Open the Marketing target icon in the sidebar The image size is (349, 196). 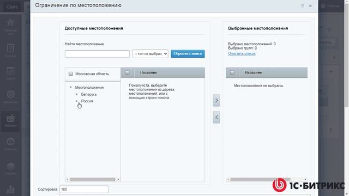(x=10, y=94)
